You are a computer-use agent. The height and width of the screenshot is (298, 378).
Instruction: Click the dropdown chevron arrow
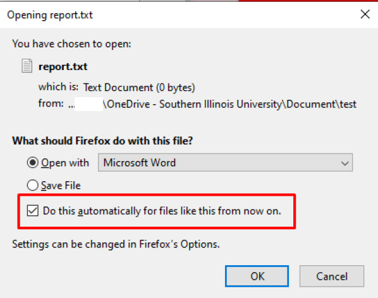pos(345,164)
